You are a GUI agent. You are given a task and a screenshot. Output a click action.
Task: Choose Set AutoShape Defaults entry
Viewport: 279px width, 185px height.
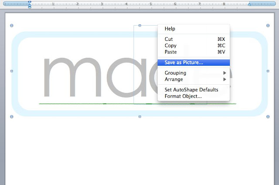pos(194,89)
